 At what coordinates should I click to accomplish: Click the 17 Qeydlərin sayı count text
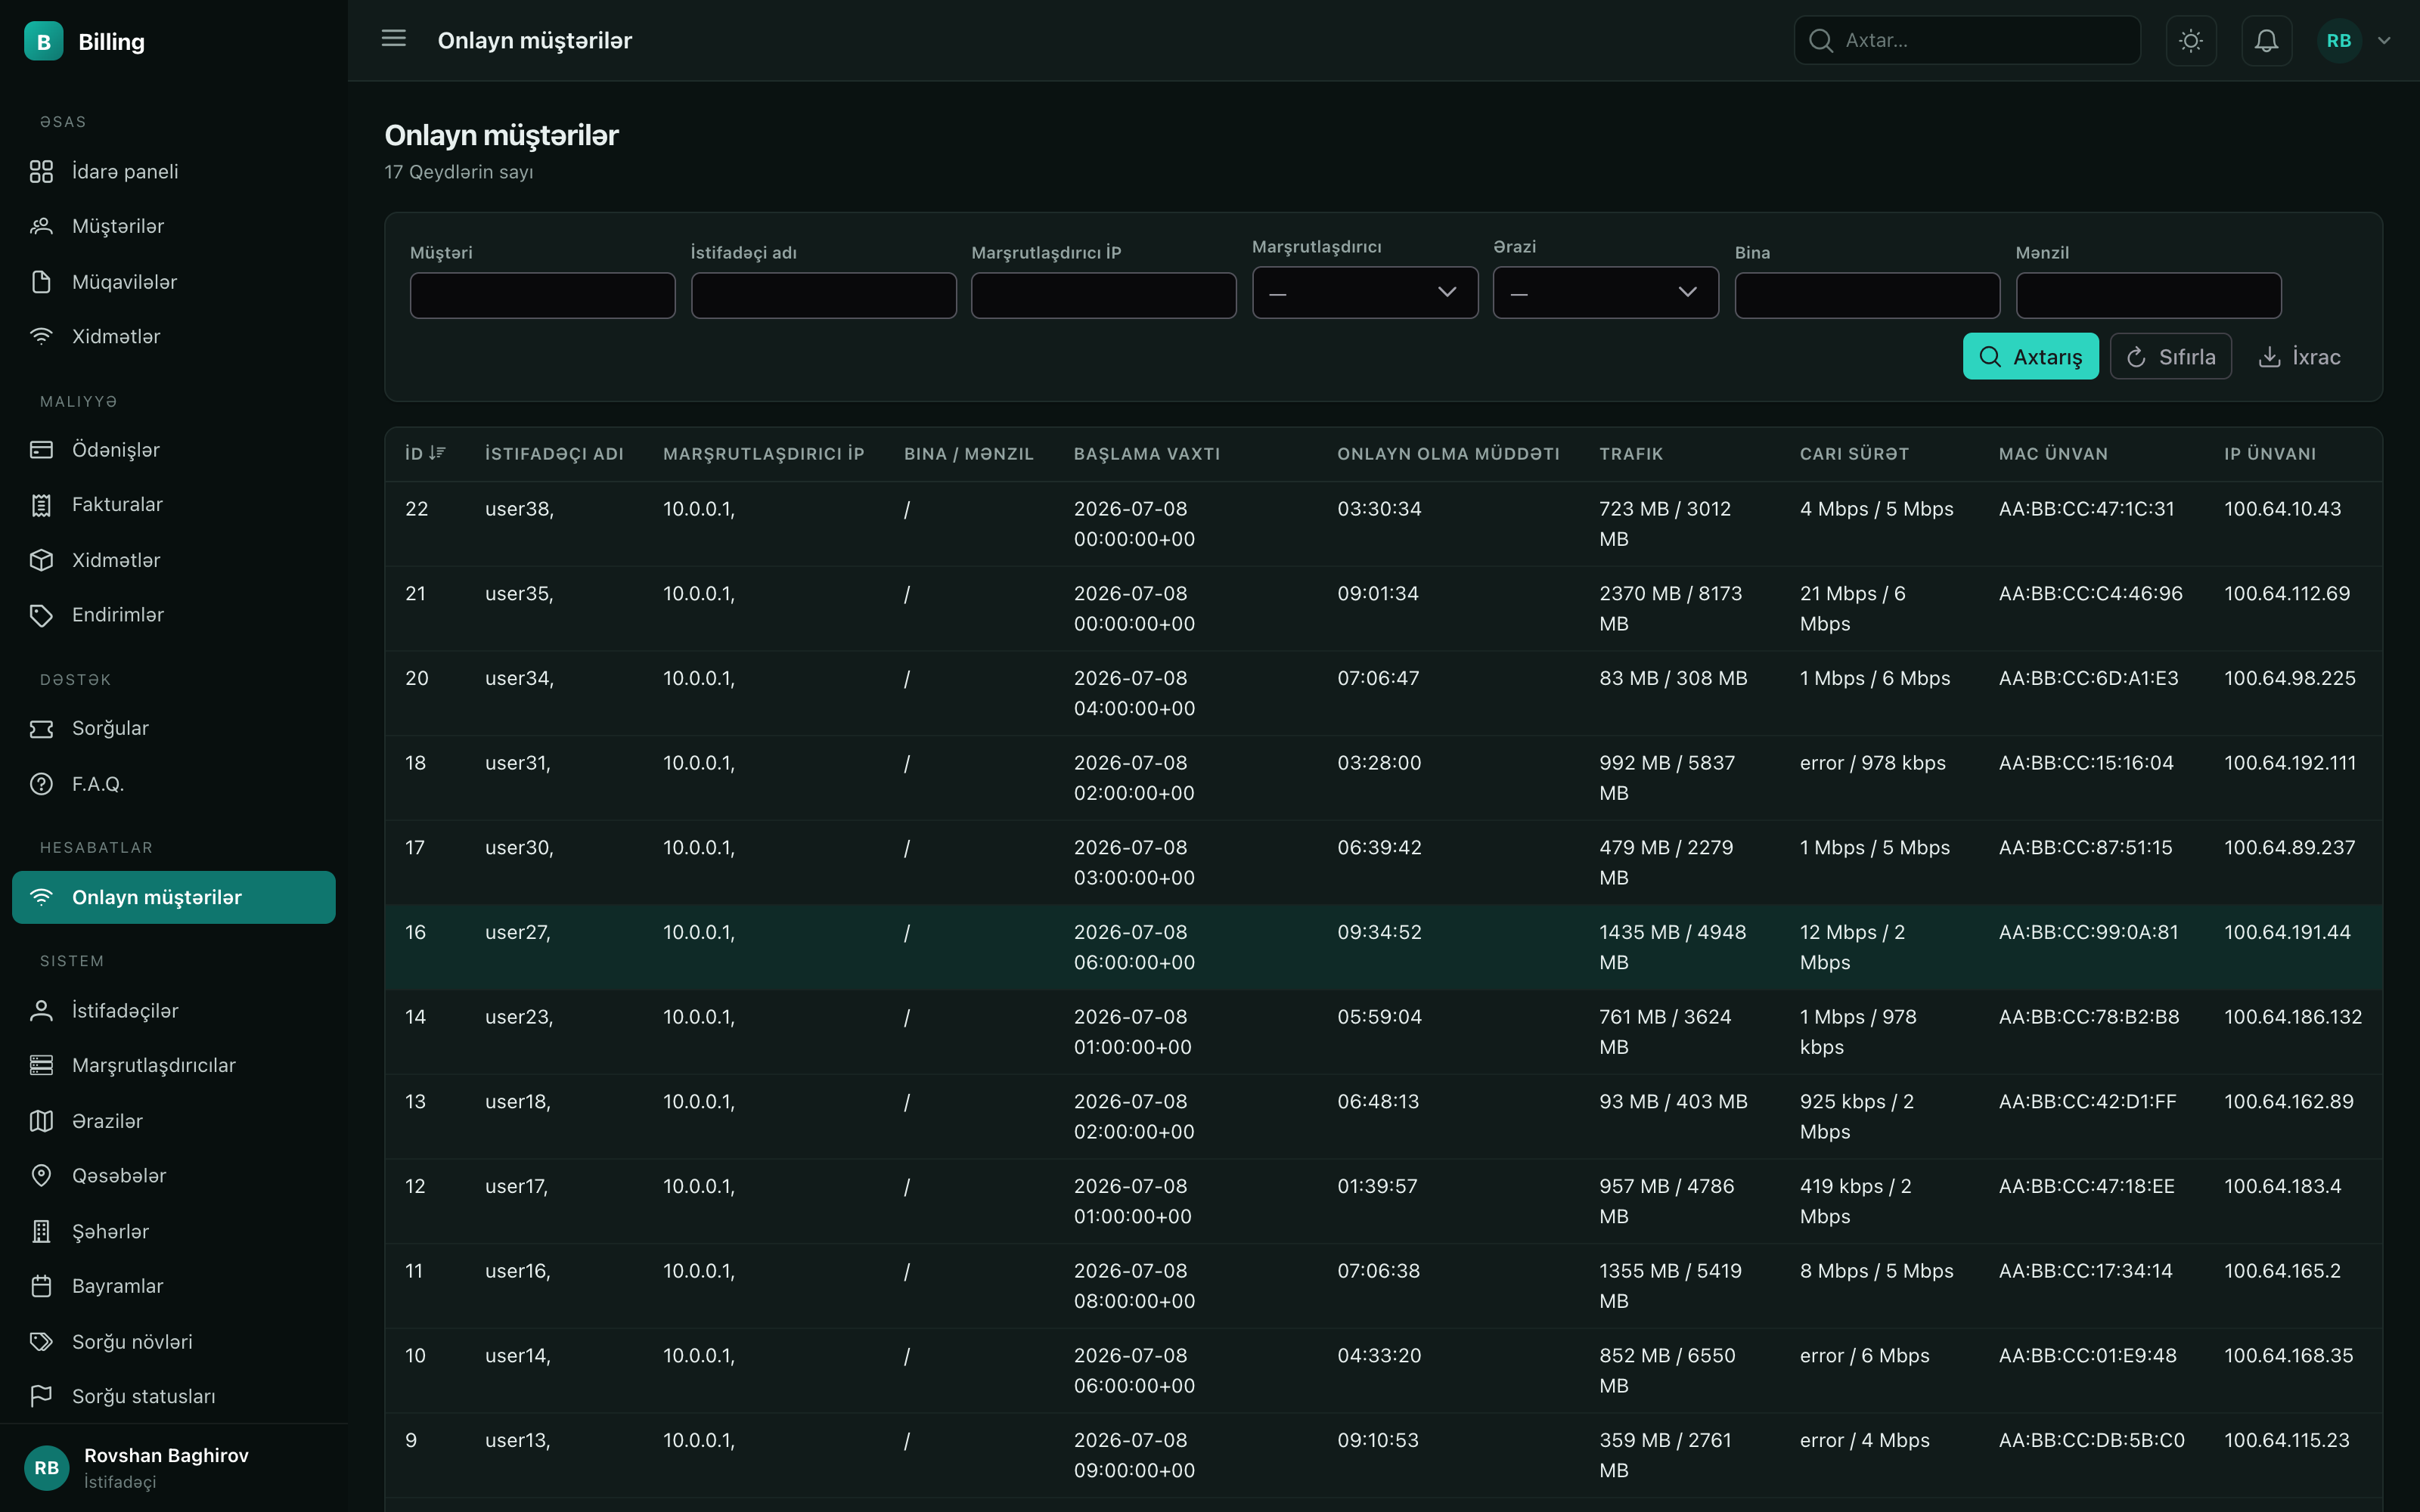459,172
